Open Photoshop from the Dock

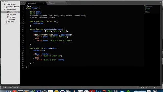point(38,91)
